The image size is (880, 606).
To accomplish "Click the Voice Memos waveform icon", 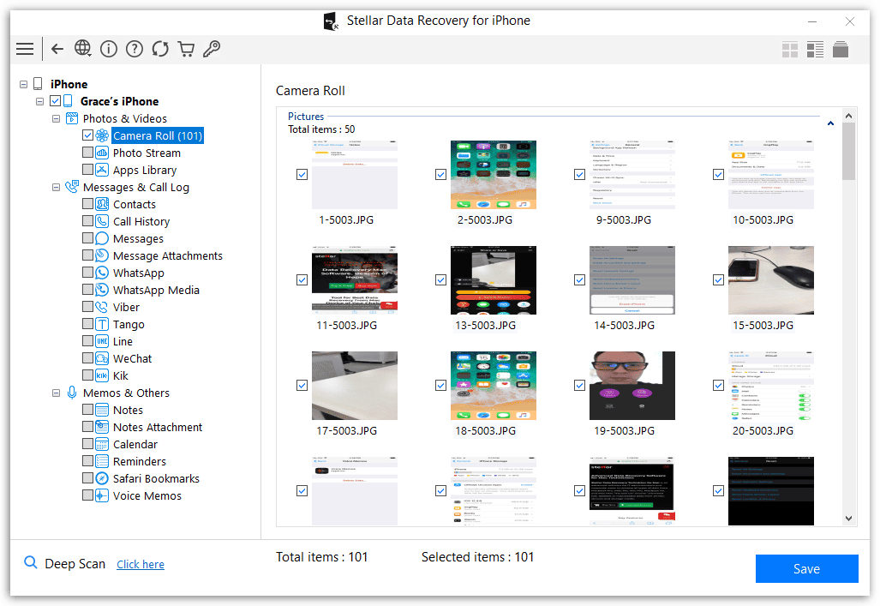I will tap(102, 495).
